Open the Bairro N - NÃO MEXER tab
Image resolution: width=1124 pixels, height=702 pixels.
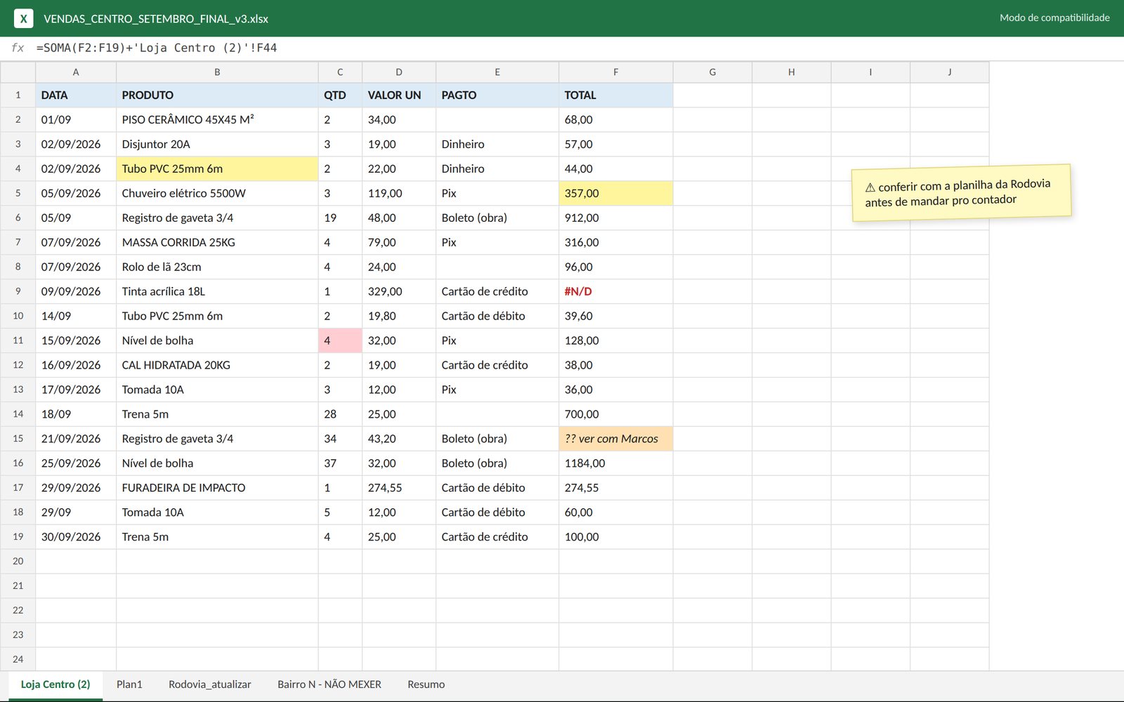point(329,684)
